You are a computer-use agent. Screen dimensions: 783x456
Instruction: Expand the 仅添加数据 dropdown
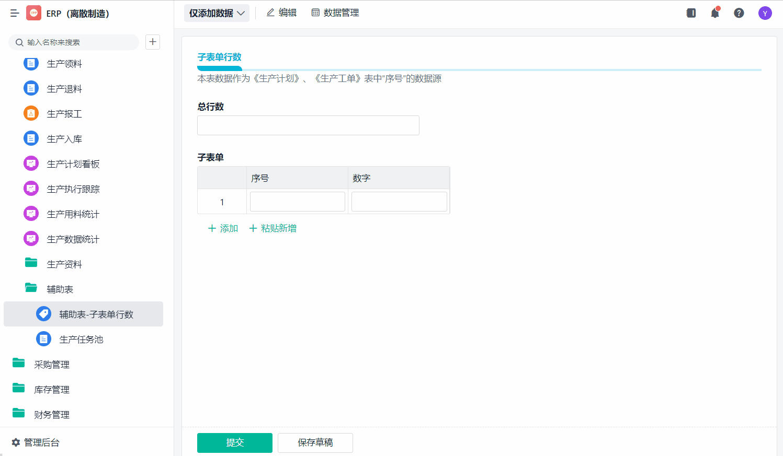(217, 13)
